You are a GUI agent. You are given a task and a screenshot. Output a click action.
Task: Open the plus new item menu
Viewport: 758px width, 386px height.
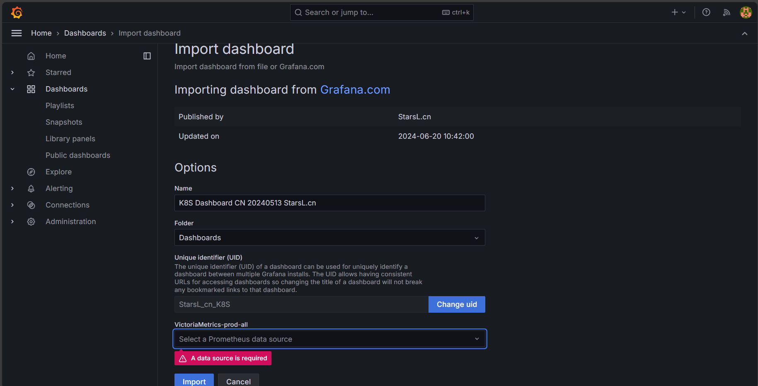click(679, 12)
